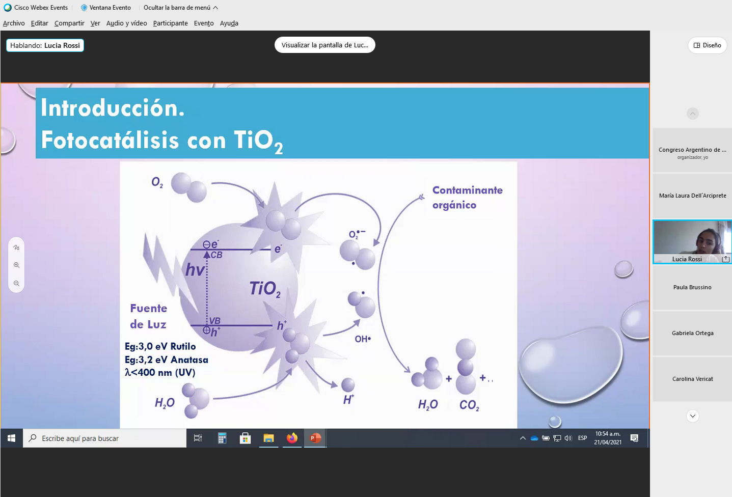Open the Ventana Evento shield icon
732x497 pixels.
tap(84, 8)
